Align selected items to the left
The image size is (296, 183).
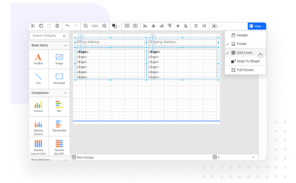145,26
